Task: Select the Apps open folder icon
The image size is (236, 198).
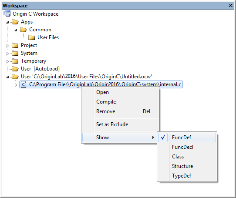Action: click(15, 22)
